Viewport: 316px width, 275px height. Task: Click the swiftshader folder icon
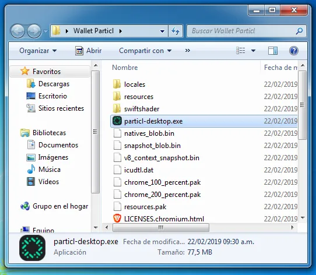click(x=117, y=108)
